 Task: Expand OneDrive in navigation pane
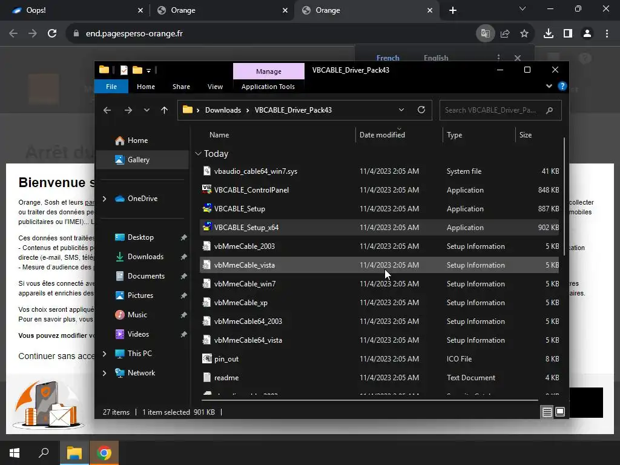coord(104,199)
